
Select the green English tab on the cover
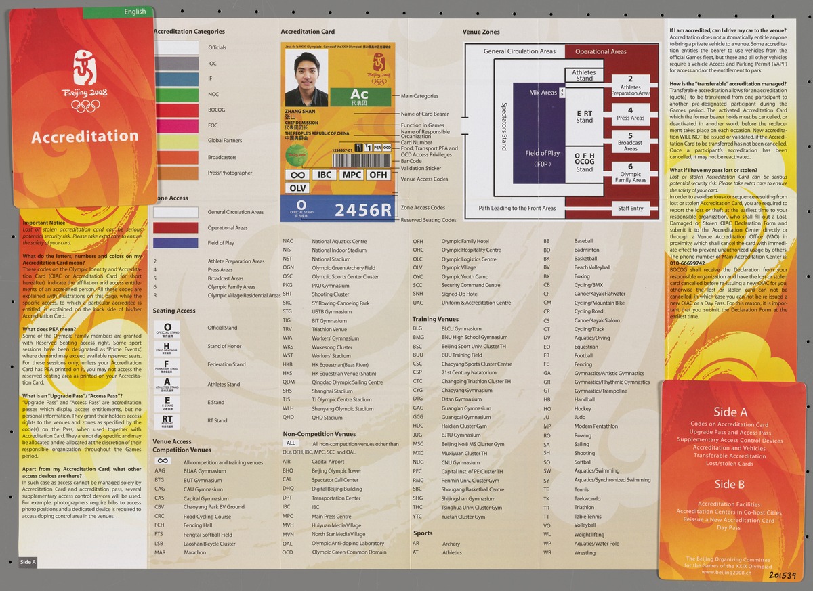pos(118,12)
